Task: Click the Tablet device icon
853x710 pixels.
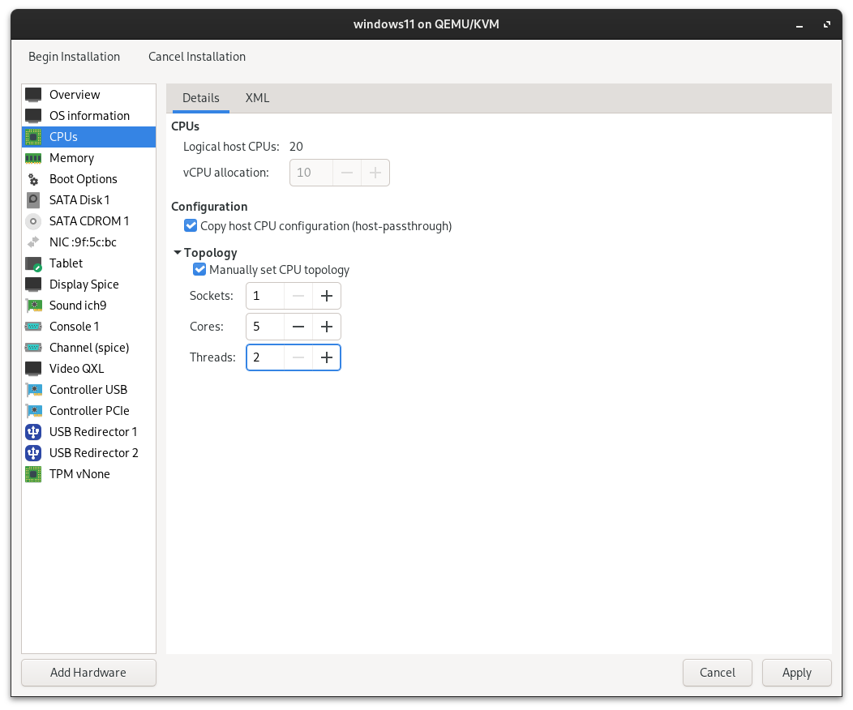Action: pos(33,263)
